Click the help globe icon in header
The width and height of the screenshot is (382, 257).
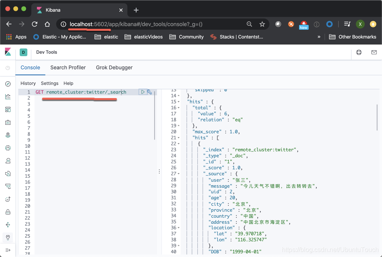click(359, 52)
